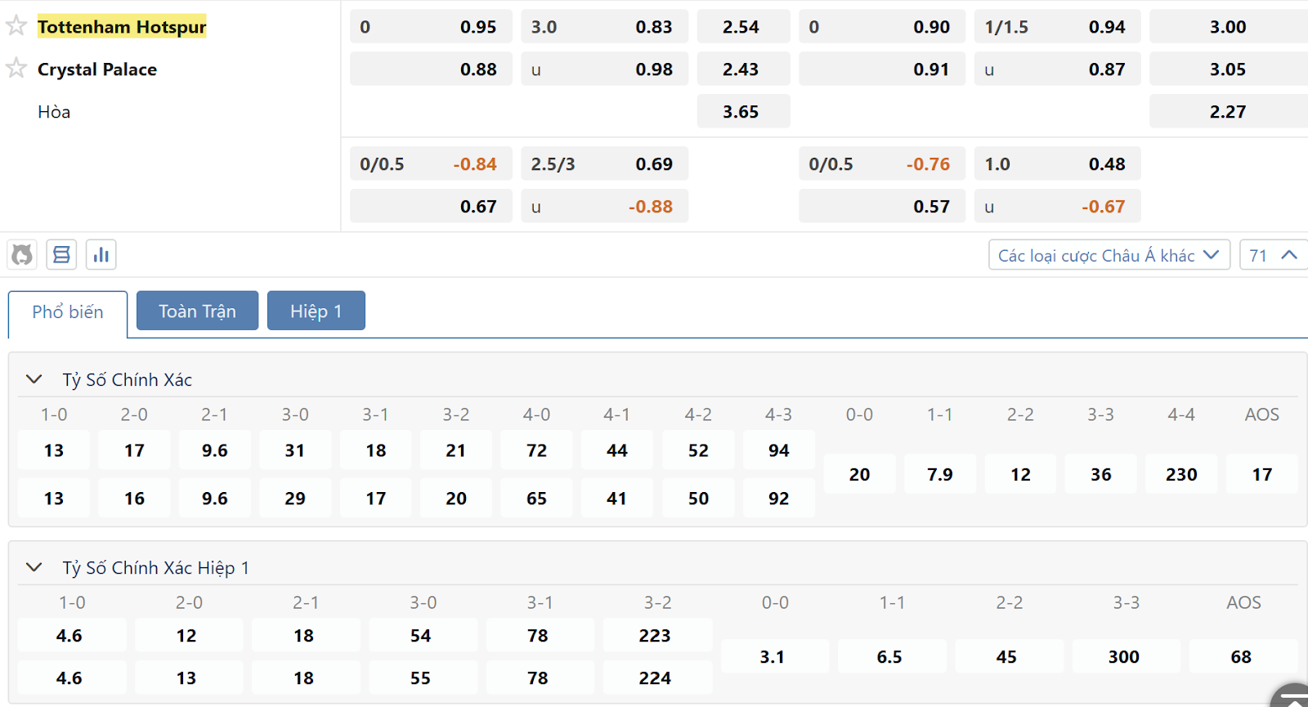Screen dimensions: 1308x707
Task: Select first-half under odds 0.87
Action: tap(1058, 69)
